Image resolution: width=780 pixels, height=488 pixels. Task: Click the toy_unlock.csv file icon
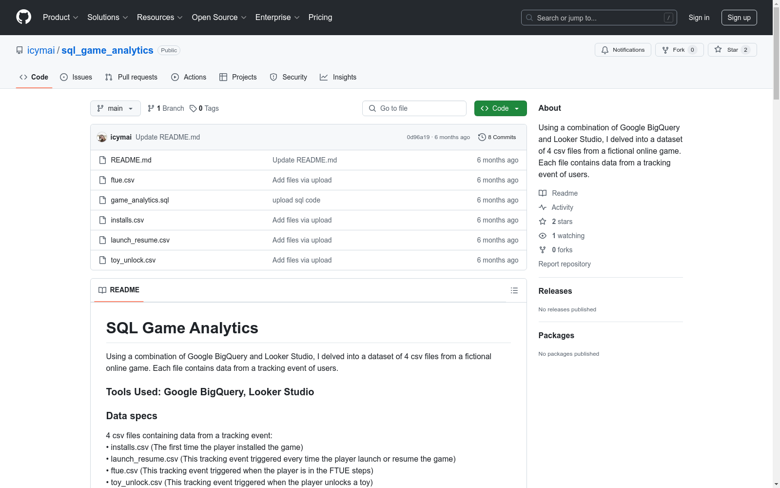[x=102, y=260]
